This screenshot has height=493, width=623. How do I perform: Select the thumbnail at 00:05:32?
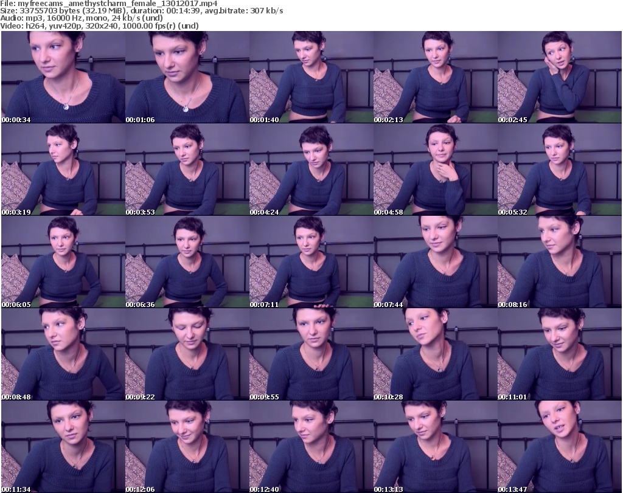point(560,170)
